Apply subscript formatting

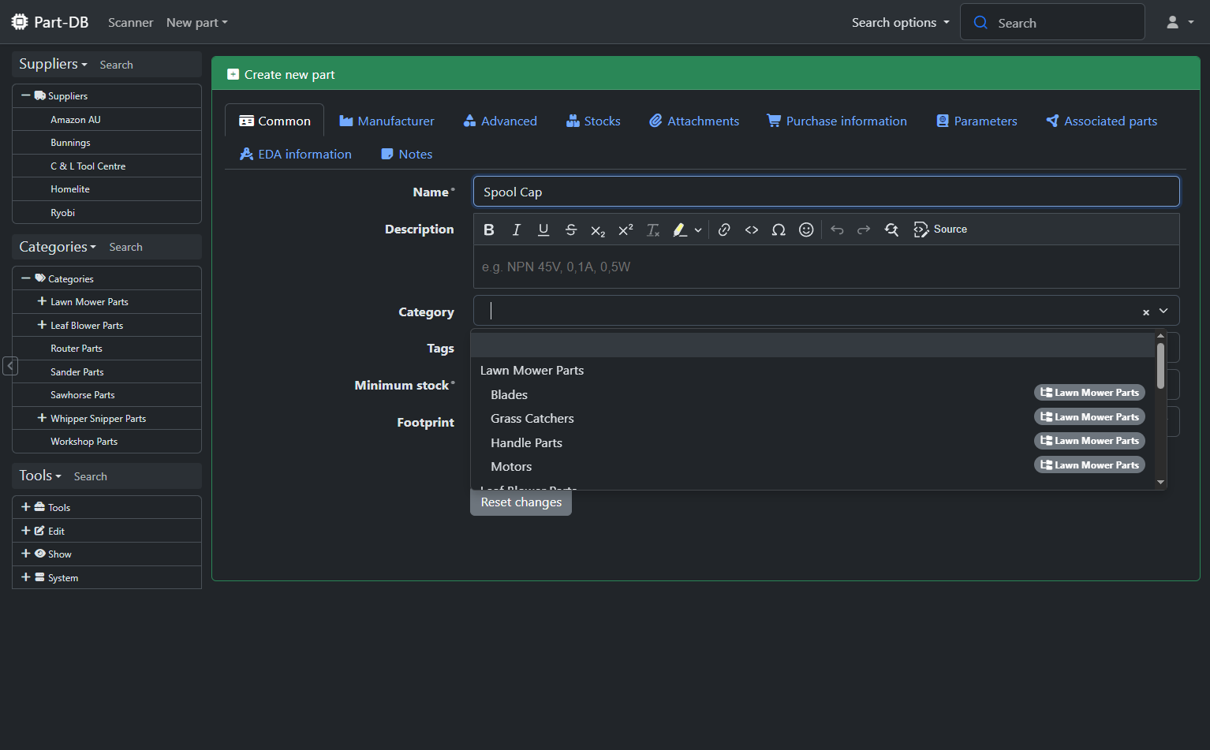click(598, 229)
